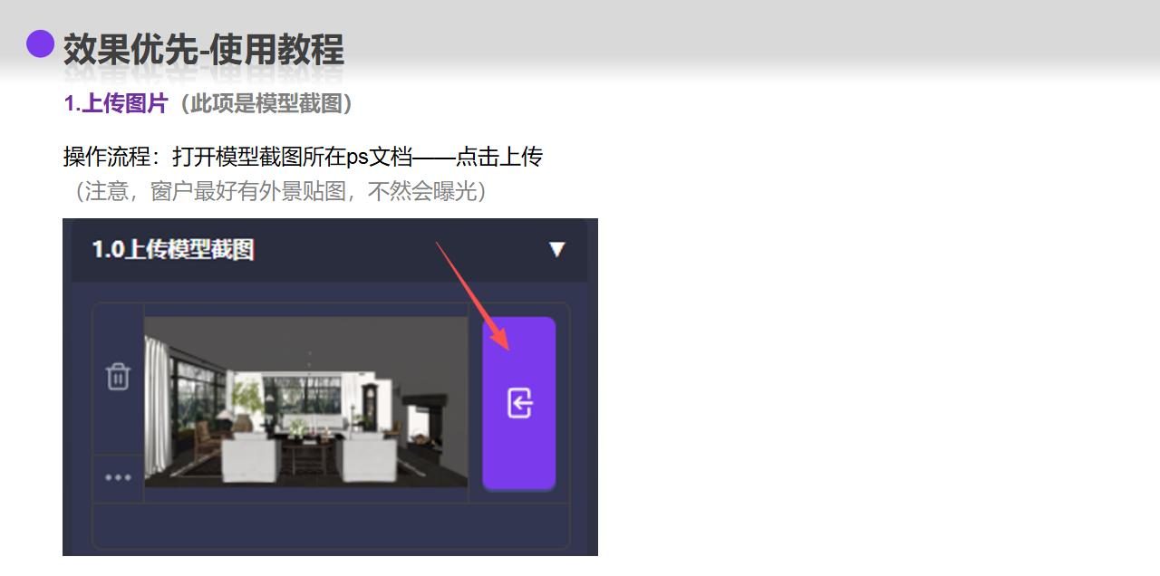Click the words 点击上传 in the instructions

pyautogui.click(x=498, y=157)
